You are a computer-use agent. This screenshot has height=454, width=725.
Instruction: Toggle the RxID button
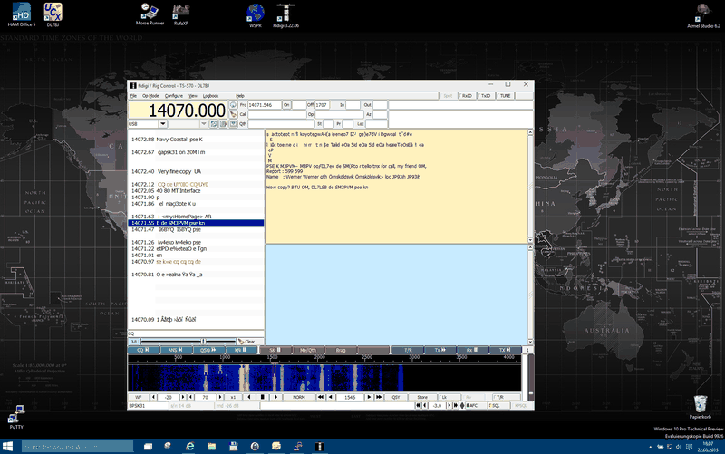[x=467, y=96]
